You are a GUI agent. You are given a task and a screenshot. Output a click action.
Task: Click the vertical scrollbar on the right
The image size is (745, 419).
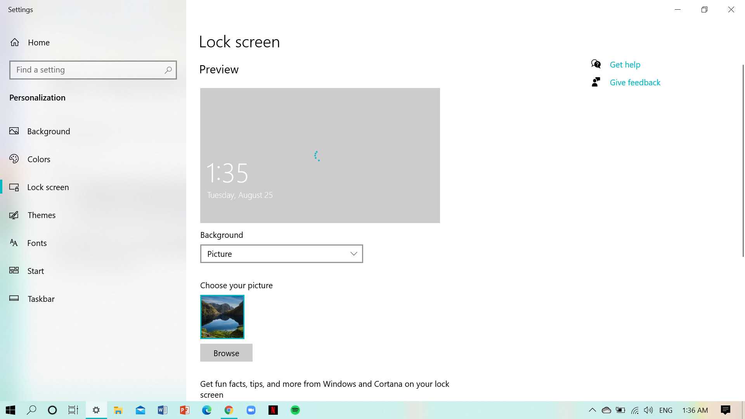[743, 161]
